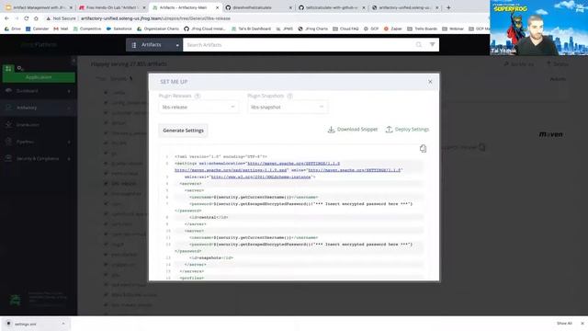Click Deploy Settings
This screenshot has width=588, height=331.
[407, 129]
